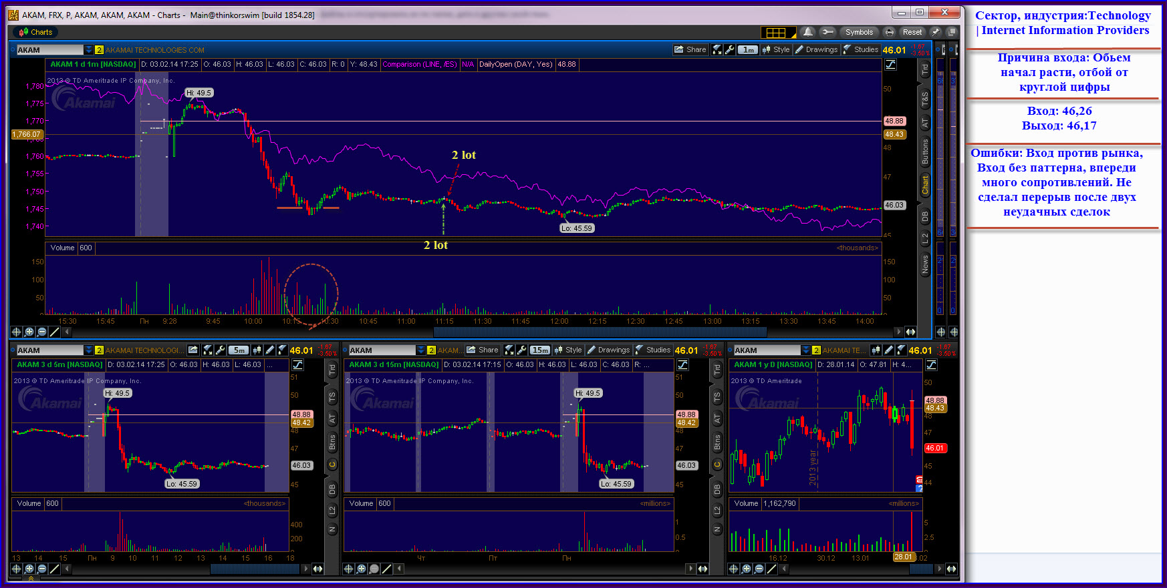Screen dimensions: 1167x588
Task: Click the detach window icon
Action: 952,32
